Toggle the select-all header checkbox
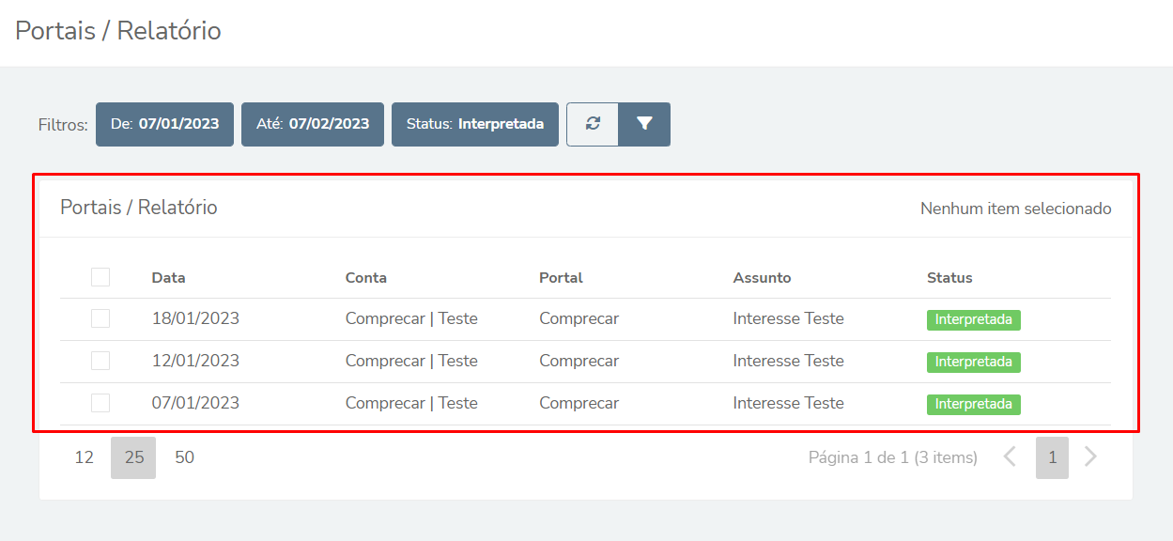 click(x=100, y=277)
